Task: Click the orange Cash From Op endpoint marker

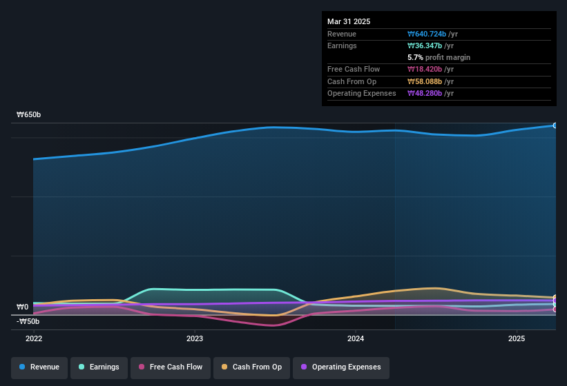Action: pyautogui.click(x=555, y=298)
